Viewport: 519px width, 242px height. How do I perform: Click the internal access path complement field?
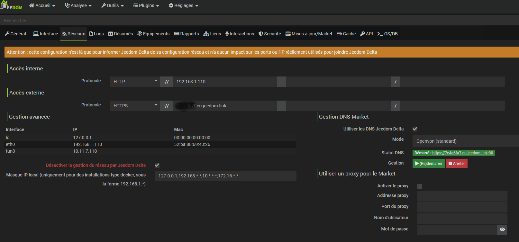[452, 82]
